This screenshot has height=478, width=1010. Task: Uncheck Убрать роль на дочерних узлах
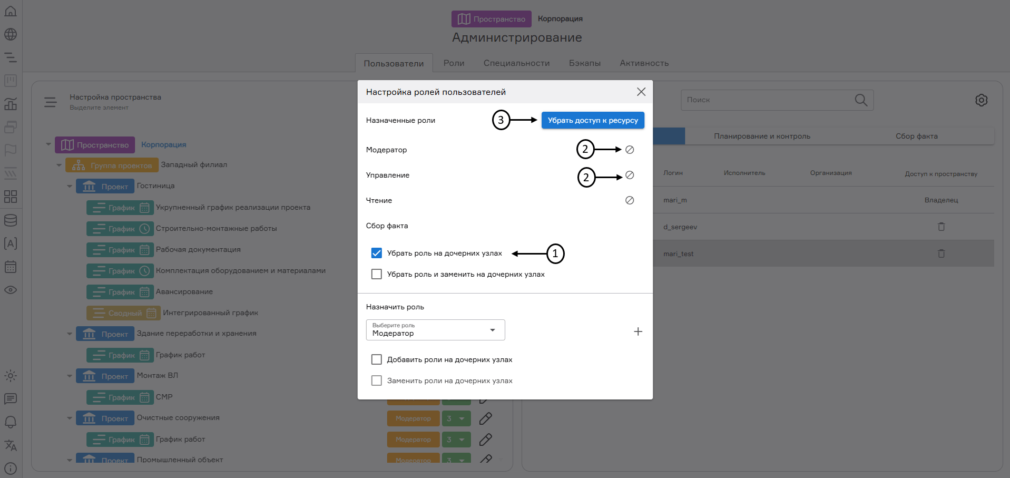click(x=376, y=253)
